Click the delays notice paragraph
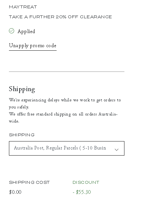 (x=65, y=103)
